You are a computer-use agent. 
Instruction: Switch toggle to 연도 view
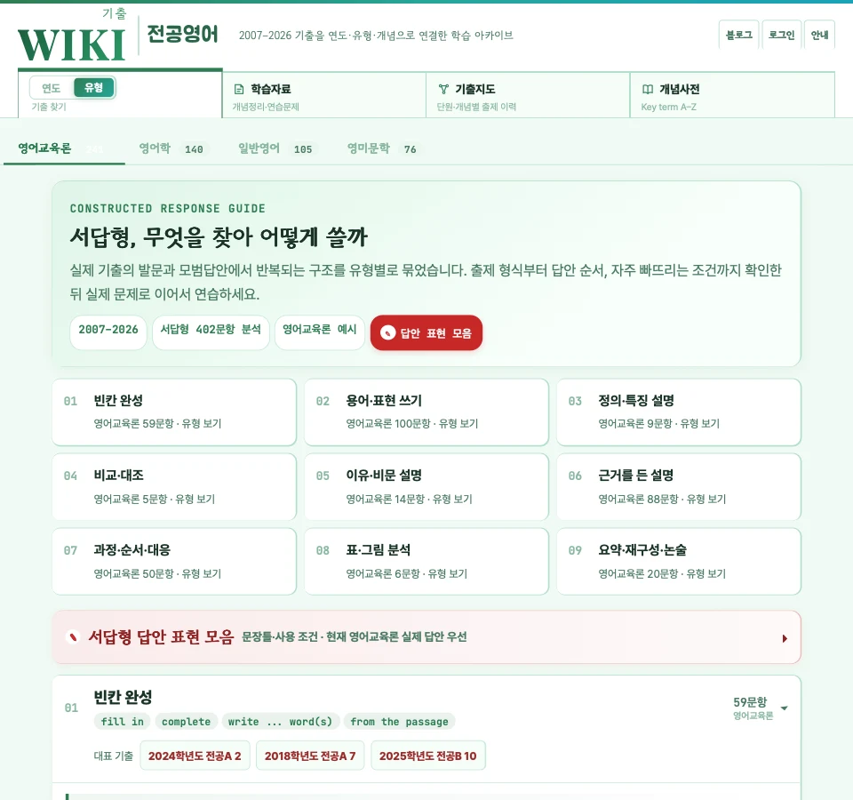pos(52,88)
